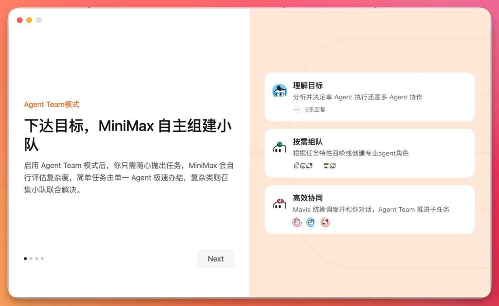Click the blue agent icon ending the 按需组队 row

(333, 166)
